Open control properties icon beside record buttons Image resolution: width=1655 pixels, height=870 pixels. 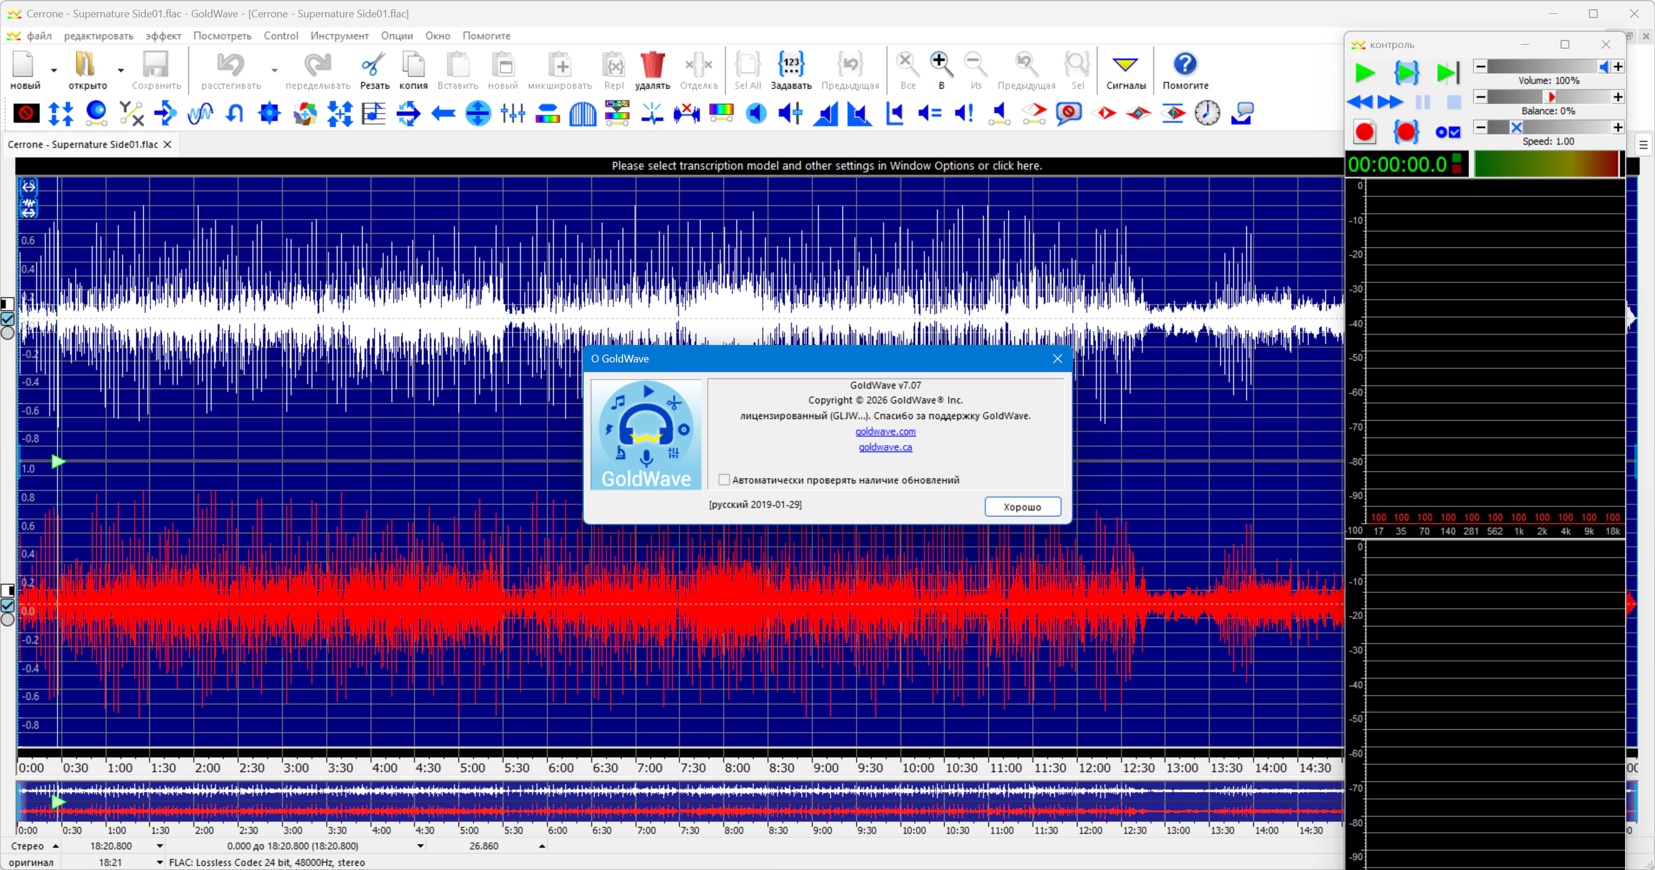click(x=1448, y=133)
